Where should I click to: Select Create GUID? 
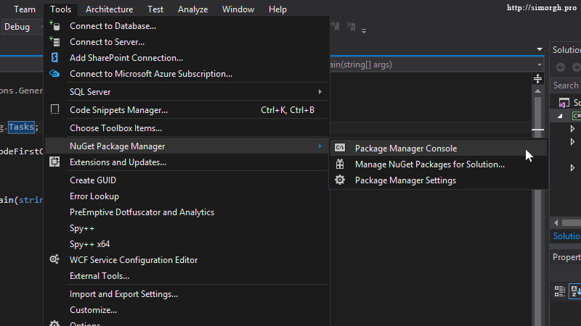pos(187,180)
